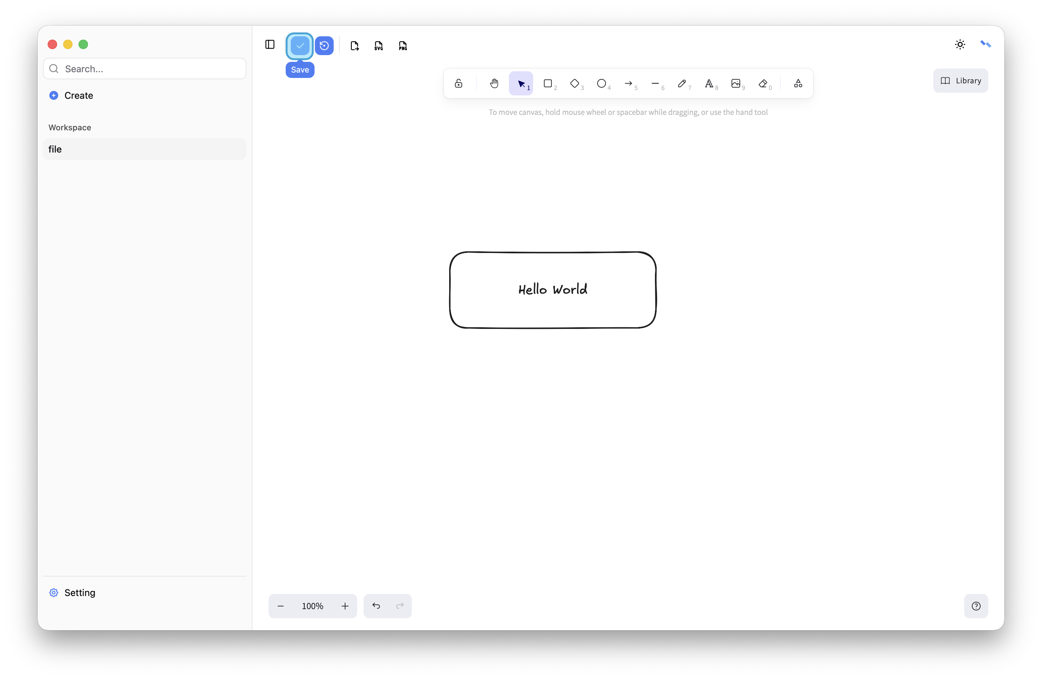Open the Library panel
Screen dimensions: 1042x680
point(960,81)
